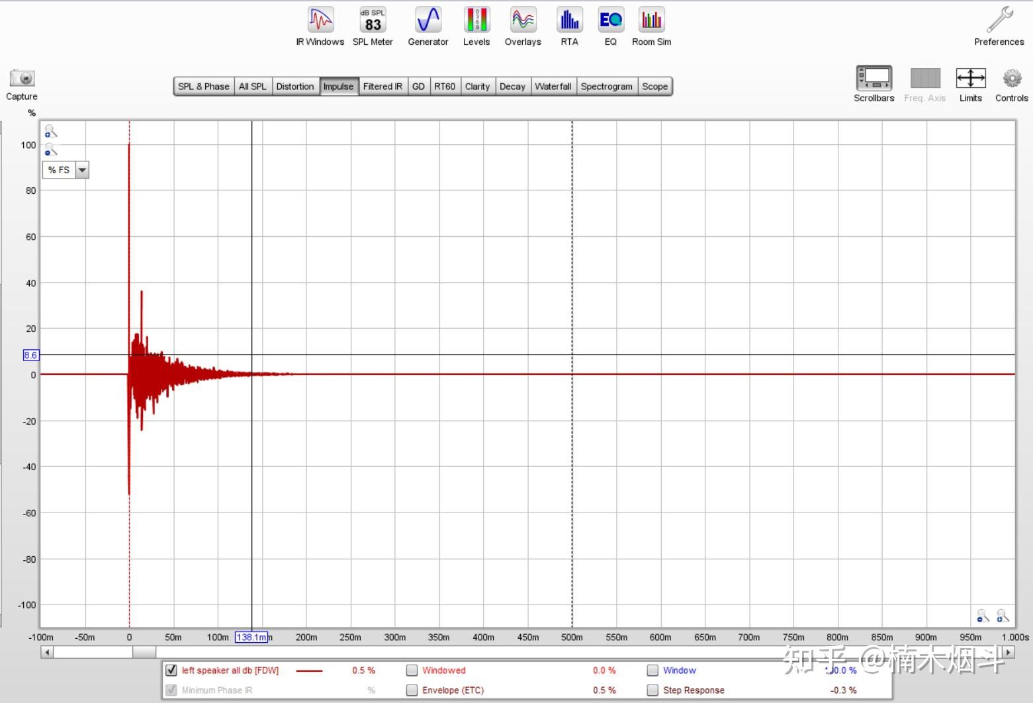
Task: Open the All SPL tab
Action: coord(253,87)
